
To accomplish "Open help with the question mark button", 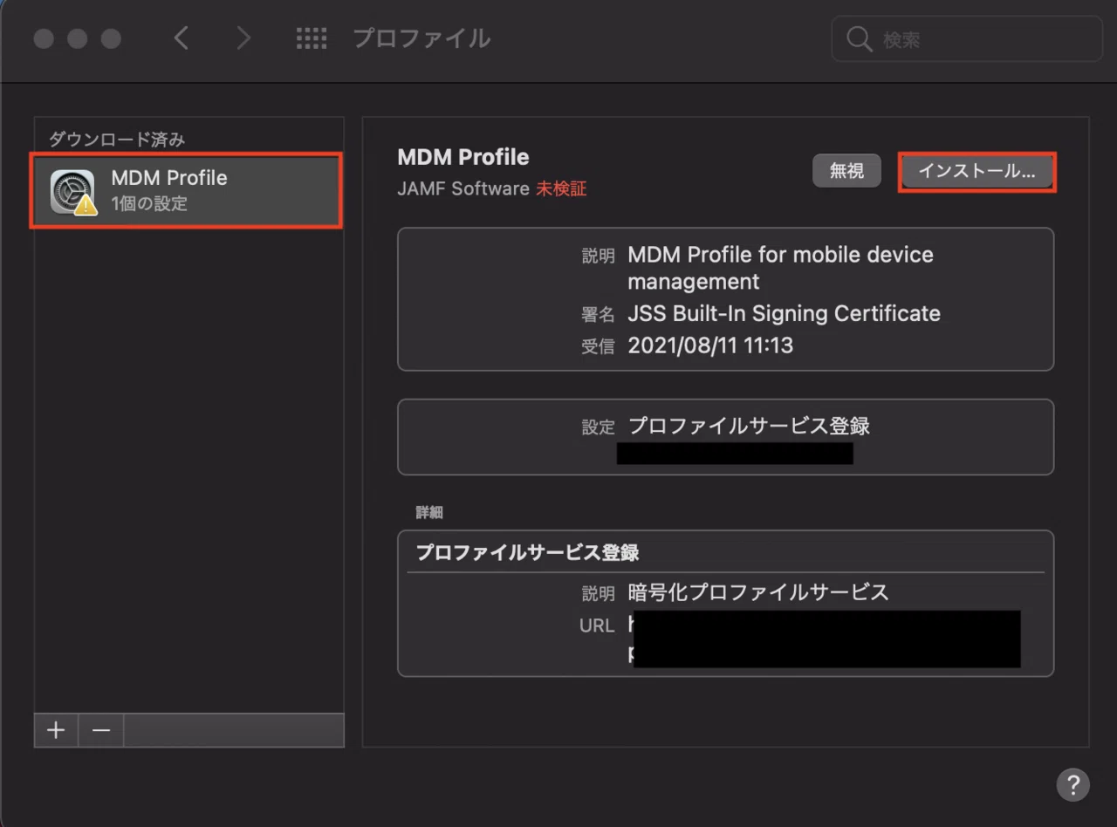I will point(1072,784).
